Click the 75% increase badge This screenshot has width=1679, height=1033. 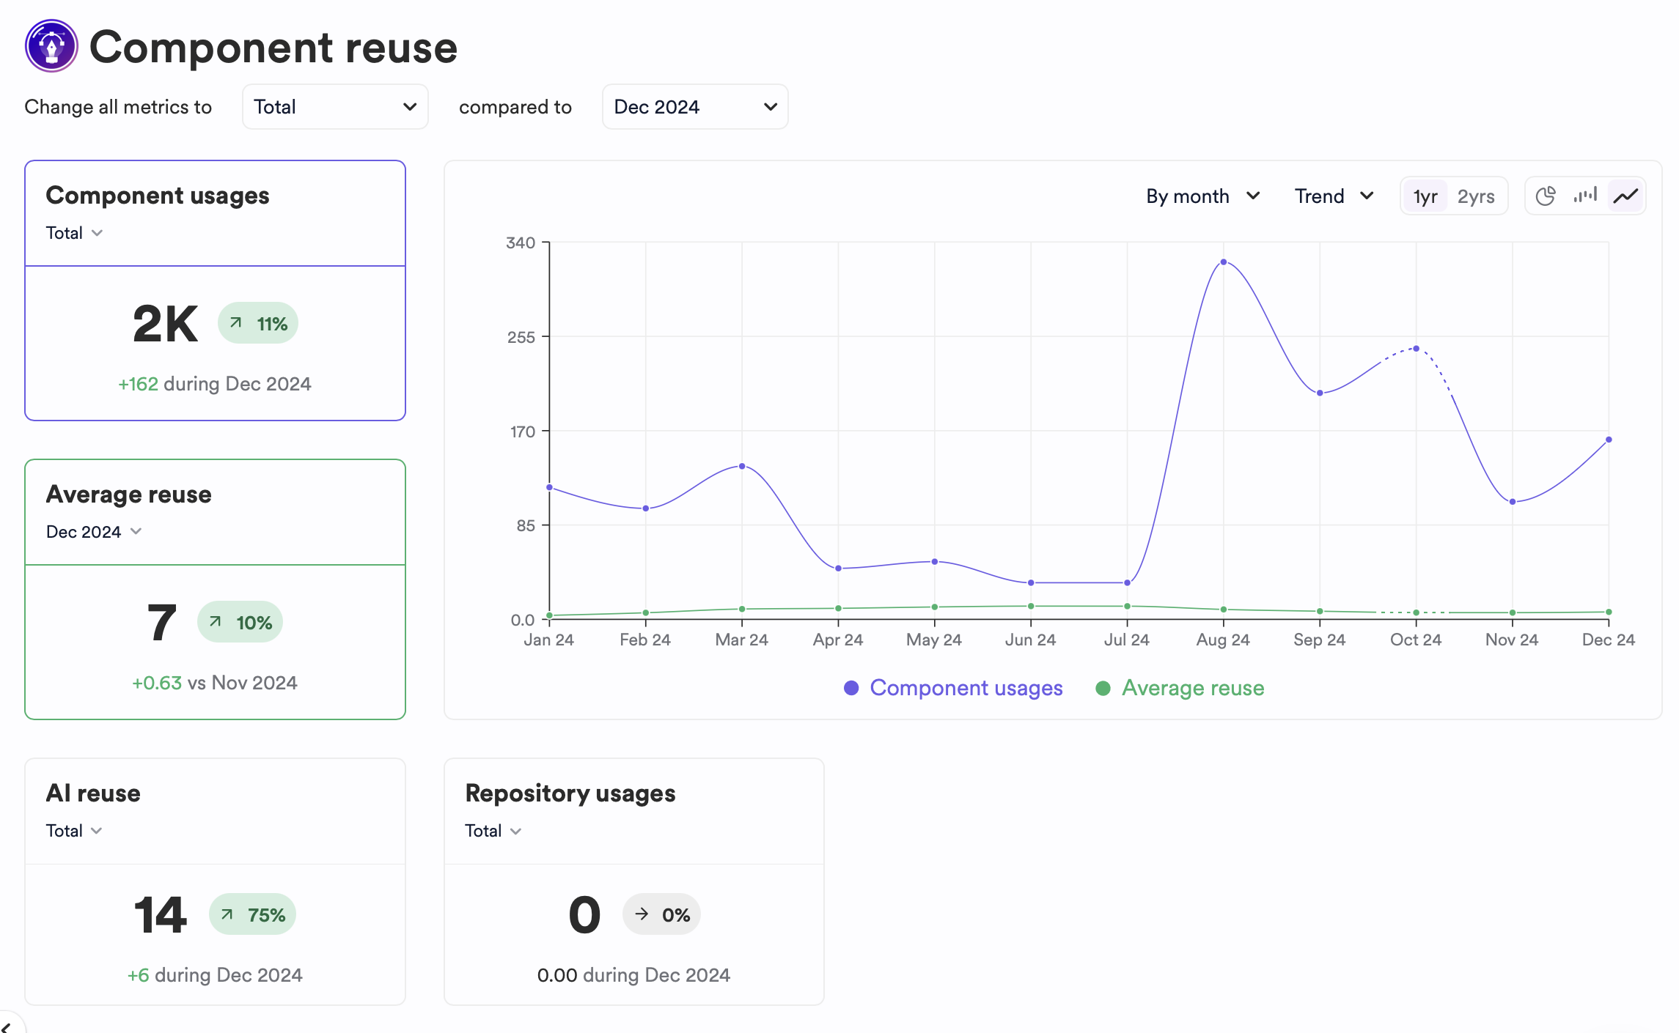[252, 914]
